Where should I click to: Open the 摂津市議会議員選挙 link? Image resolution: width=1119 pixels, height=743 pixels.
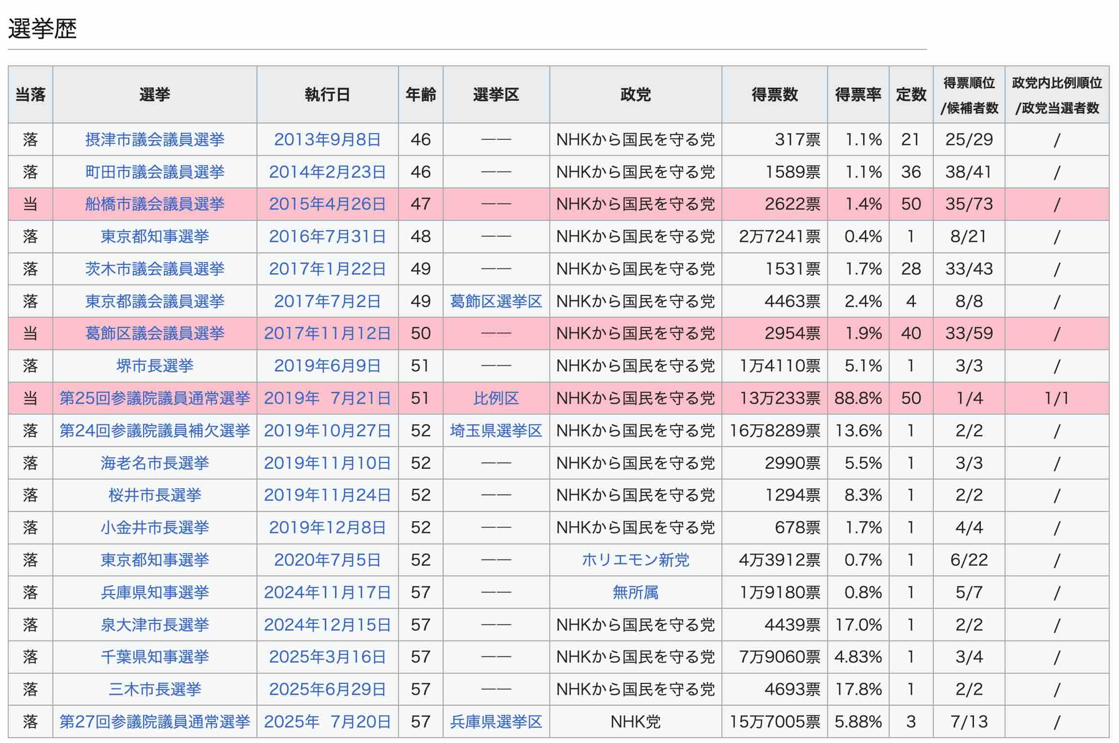click(155, 139)
